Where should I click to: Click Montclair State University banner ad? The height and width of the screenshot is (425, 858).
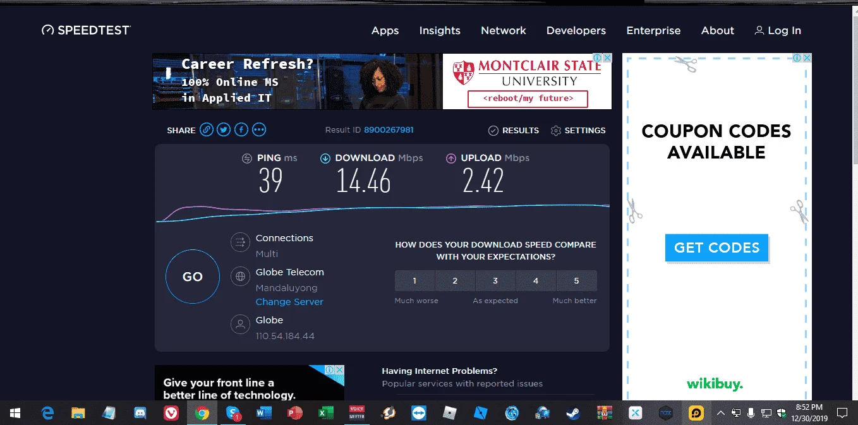[x=382, y=81]
